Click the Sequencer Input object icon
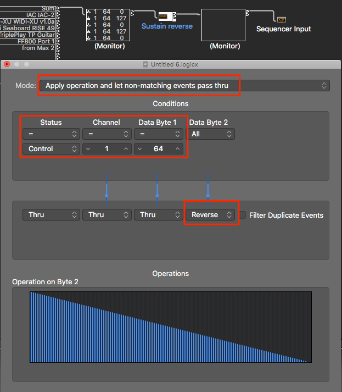This screenshot has width=342, height=392. [x=281, y=20]
